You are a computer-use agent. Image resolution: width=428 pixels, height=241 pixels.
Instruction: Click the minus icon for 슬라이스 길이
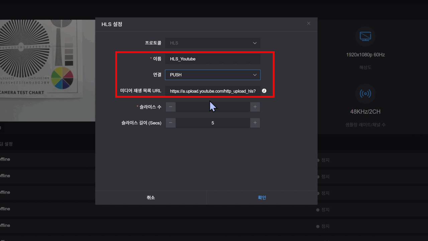pyautogui.click(x=171, y=123)
